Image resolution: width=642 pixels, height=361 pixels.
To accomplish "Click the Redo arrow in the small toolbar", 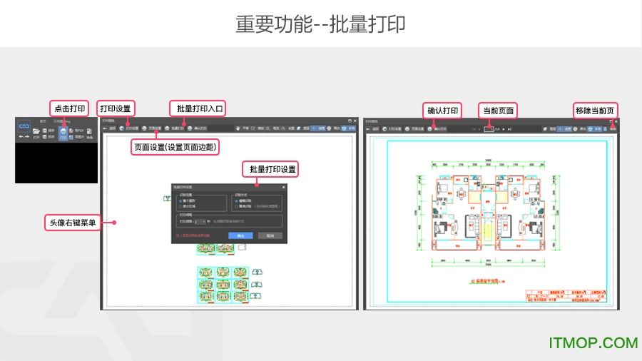I will [x=27, y=137].
